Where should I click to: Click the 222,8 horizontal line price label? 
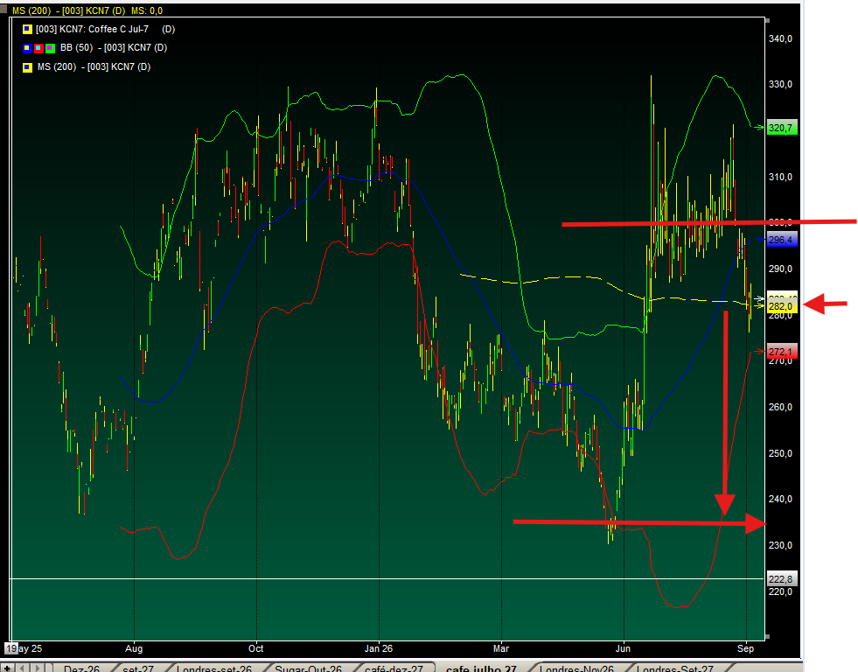pyautogui.click(x=782, y=579)
